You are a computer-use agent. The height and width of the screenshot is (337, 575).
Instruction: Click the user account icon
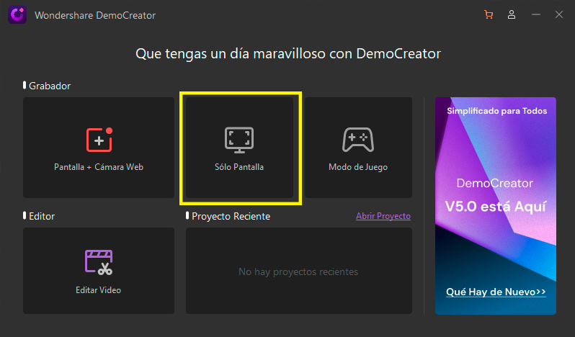(512, 14)
